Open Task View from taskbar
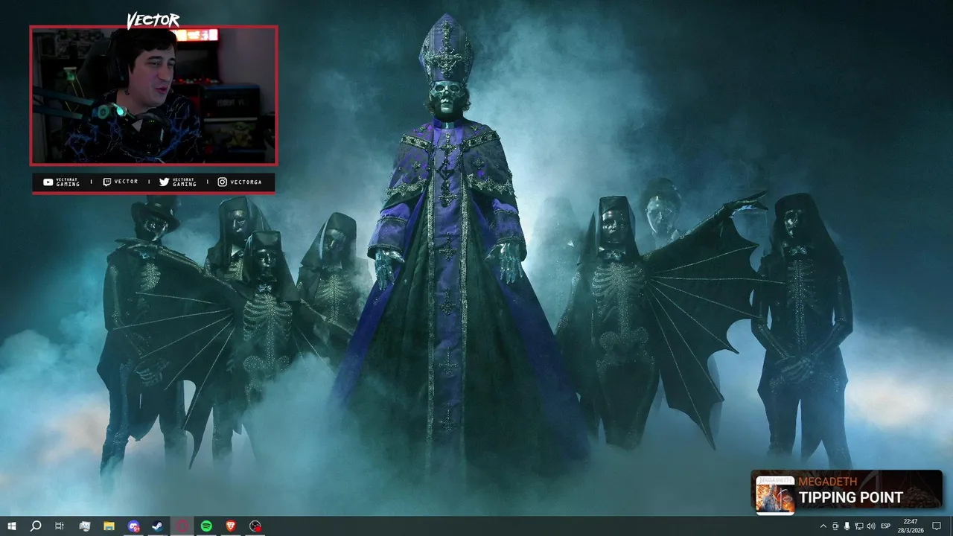Viewport: 953px width, 536px height. (60, 526)
